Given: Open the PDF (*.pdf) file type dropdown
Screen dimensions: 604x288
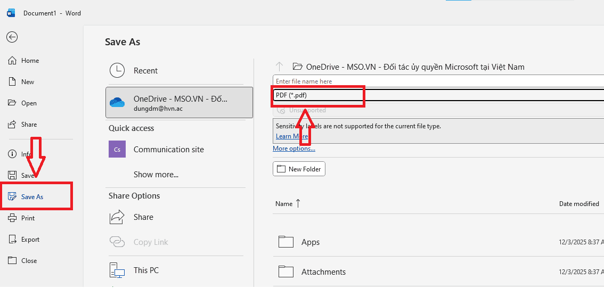Looking at the screenshot, I should [437, 95].
